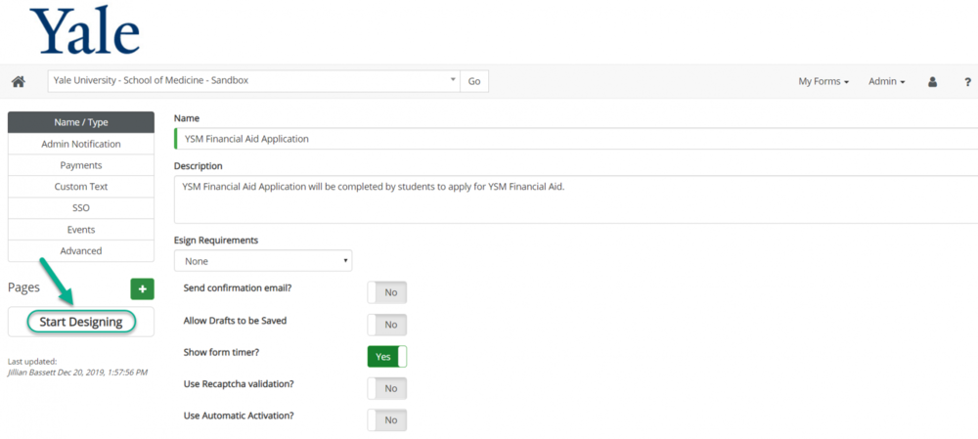Expand the Yale University organization selector
This screenshot has width=978, height=439.
(x=252, y=81)
